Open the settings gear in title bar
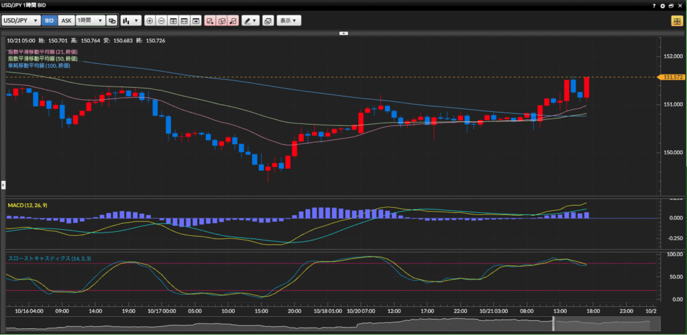Viewport: 687px width, 335px height. point(662,5)
